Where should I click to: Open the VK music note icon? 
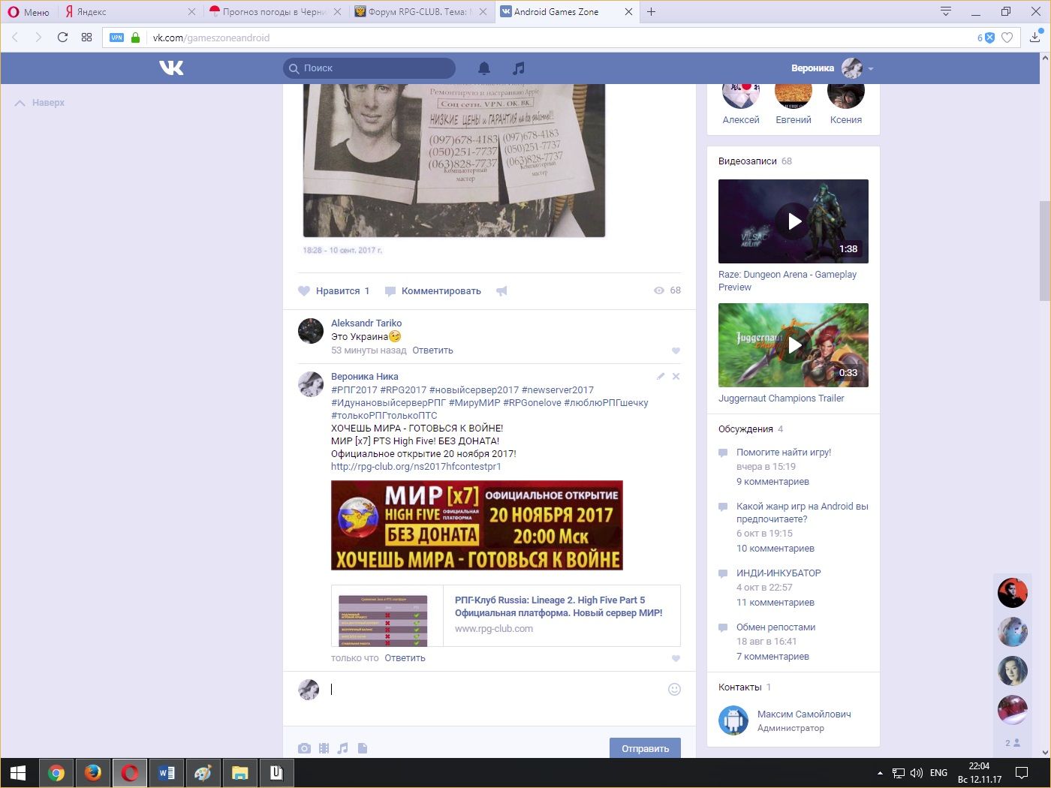pos(518,68)
